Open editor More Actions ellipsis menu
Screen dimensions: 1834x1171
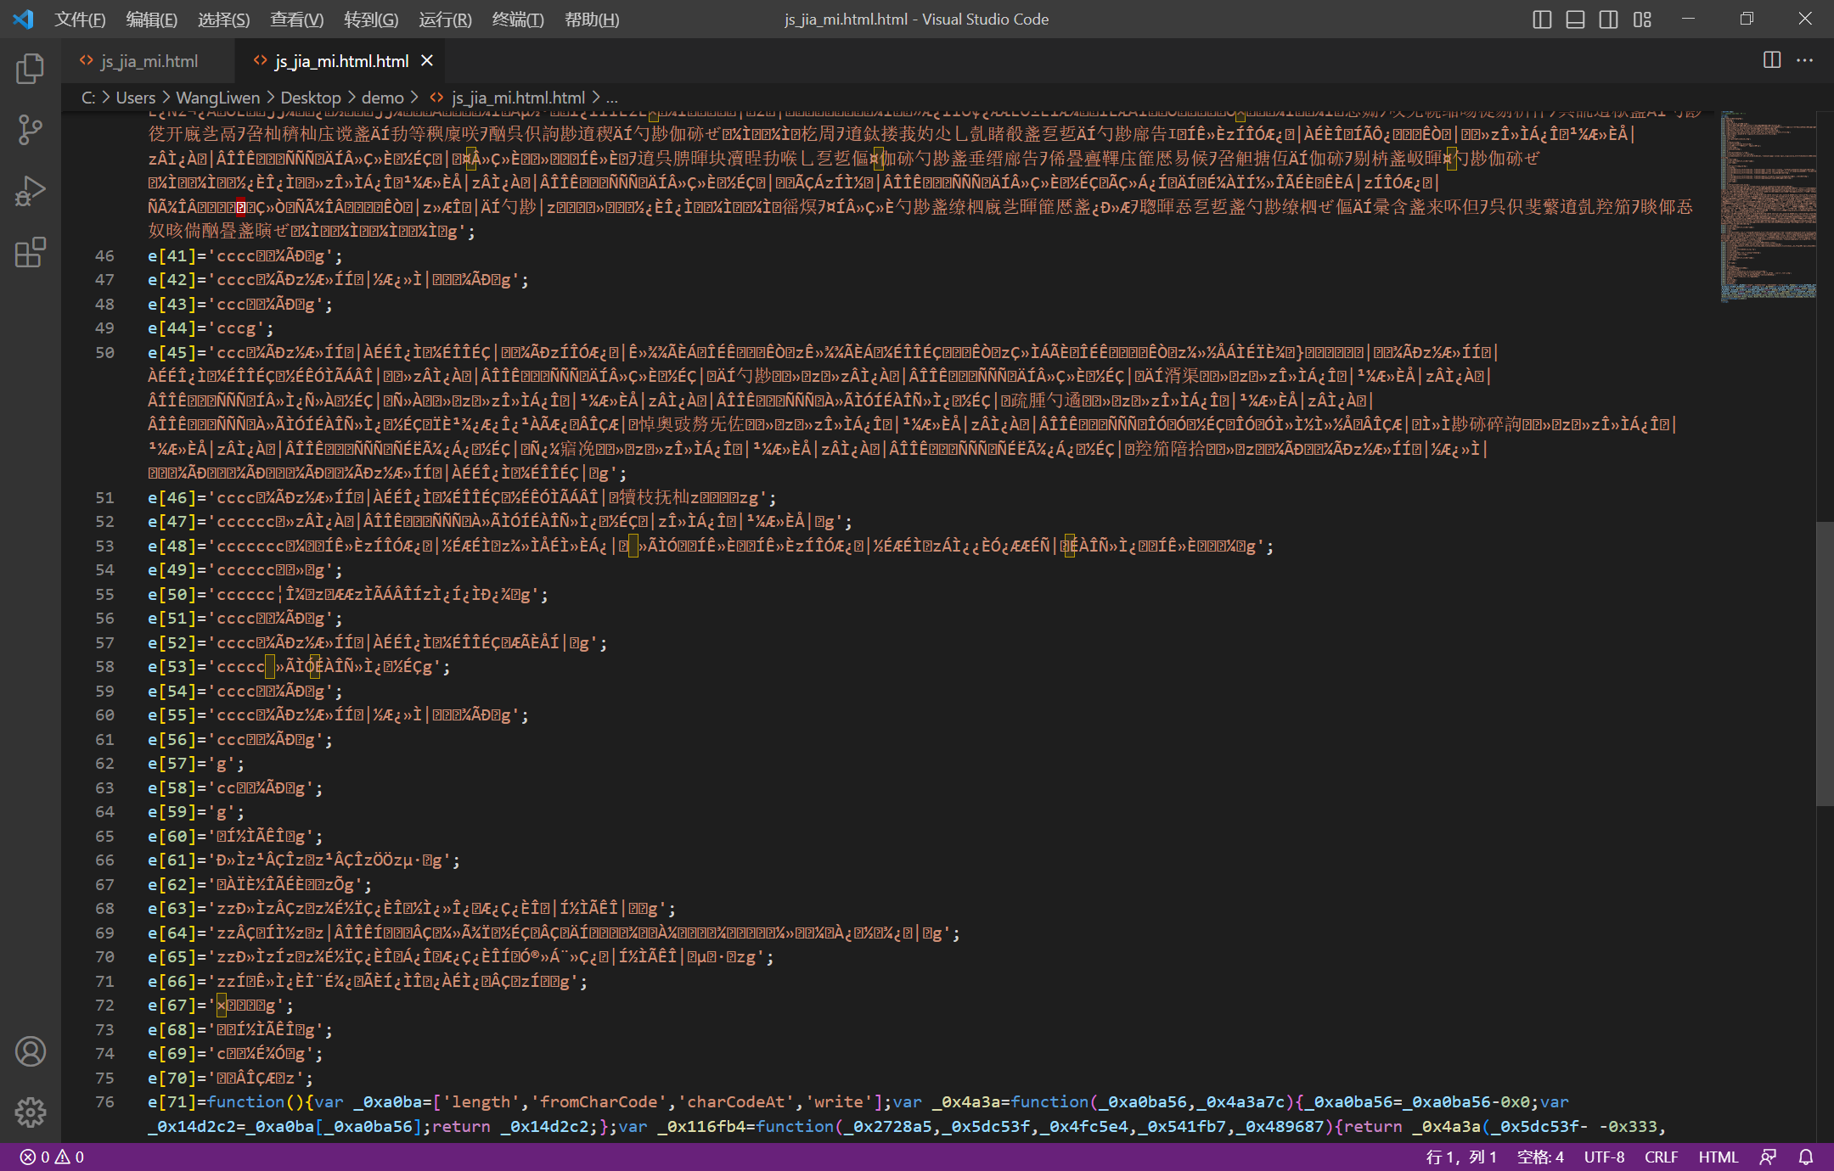[x=1805, y=60]
